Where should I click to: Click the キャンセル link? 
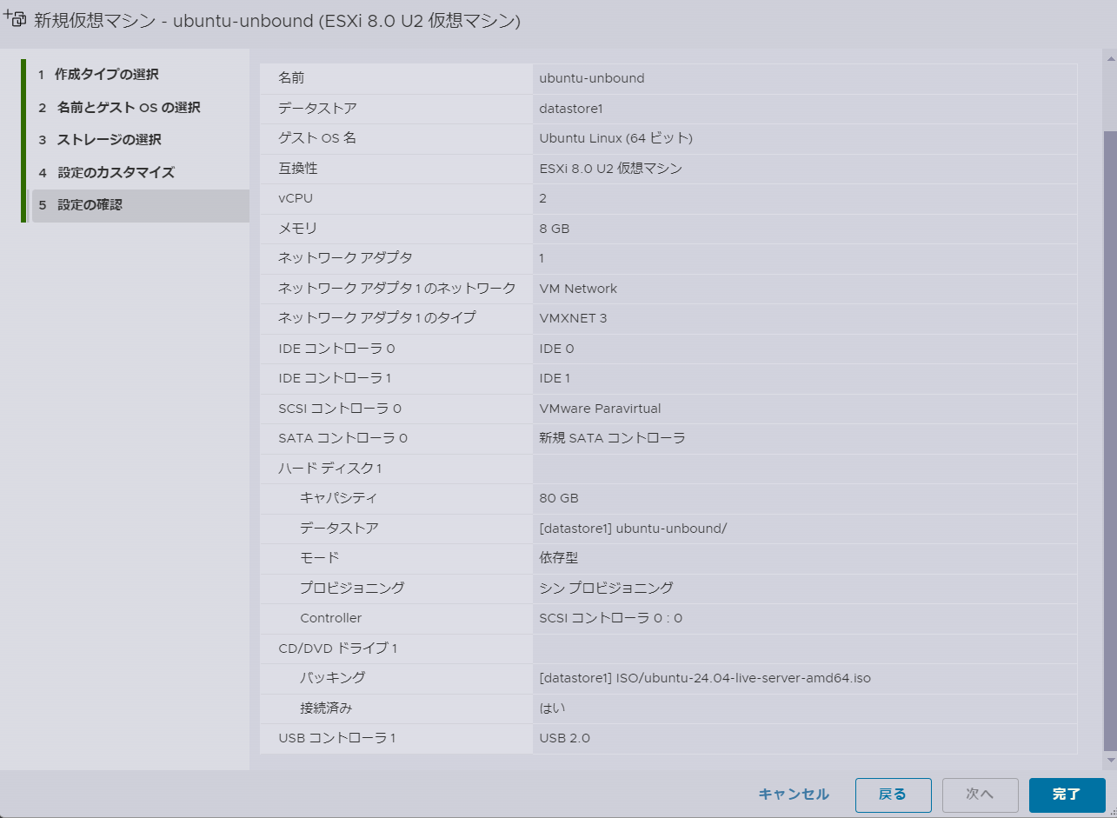[794, 795]
